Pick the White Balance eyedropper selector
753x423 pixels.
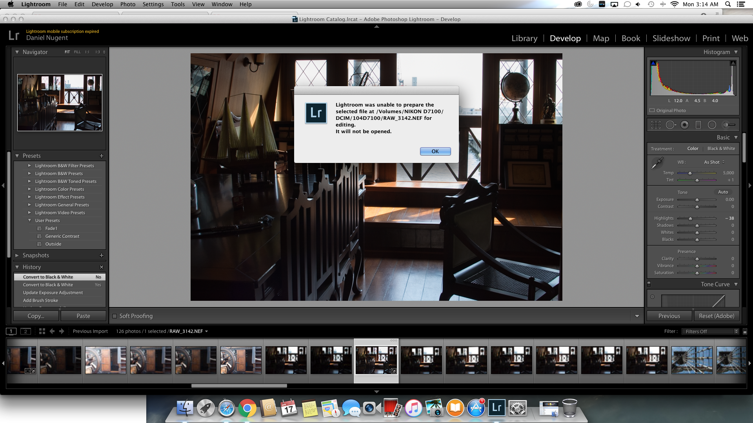(x=657, y=163)
